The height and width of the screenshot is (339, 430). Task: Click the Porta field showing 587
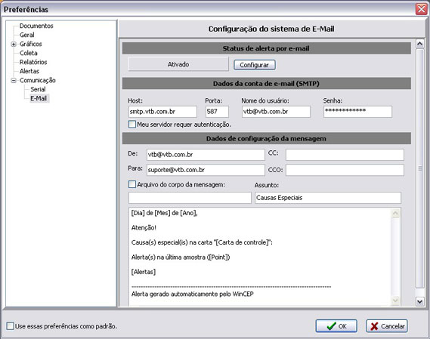tap(217, 112)
